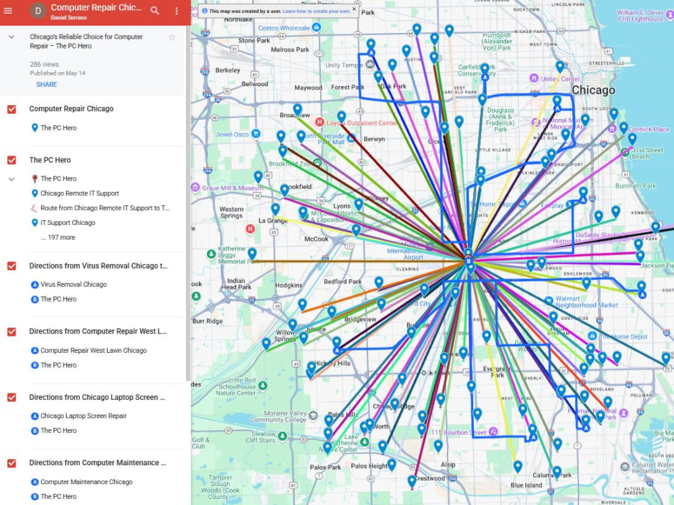Select The PC Hero destination B under Virus Removal
Image resolution: width=674 pixels, height=505 pixels.
pyautogui.click(x=59, y=300)
